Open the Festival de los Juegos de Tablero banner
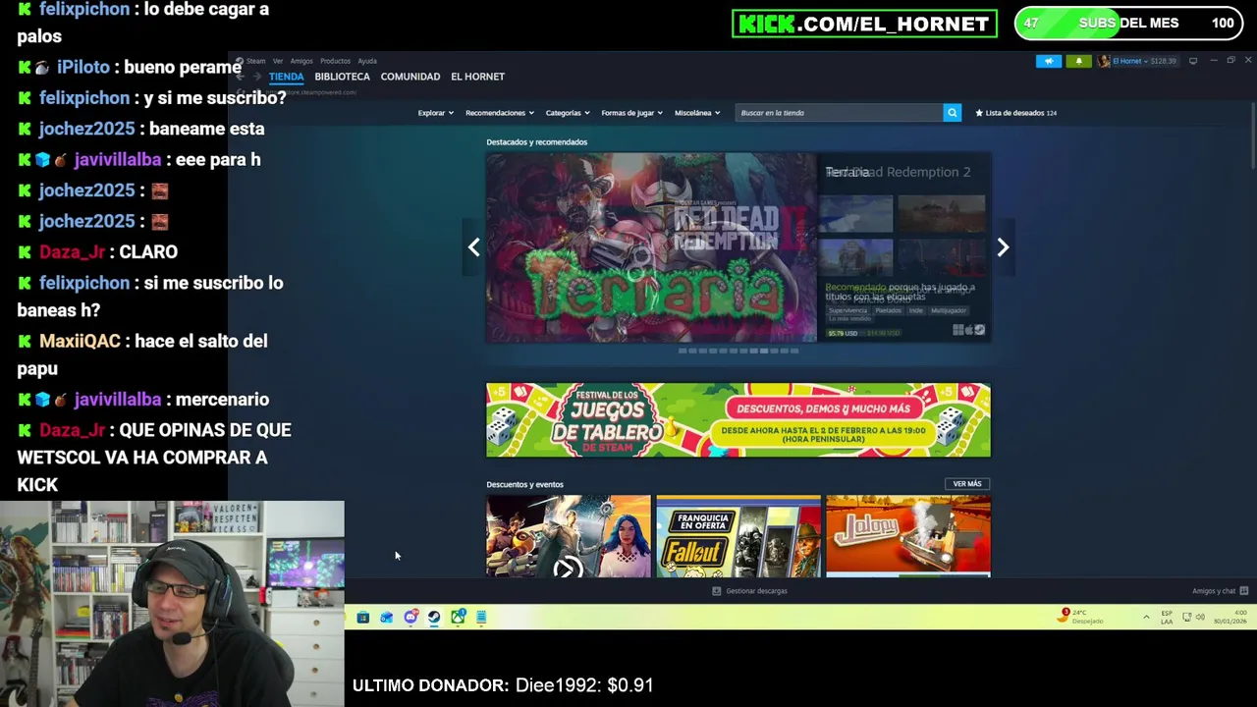This screenshot has height=707, width=1257. 738,420
